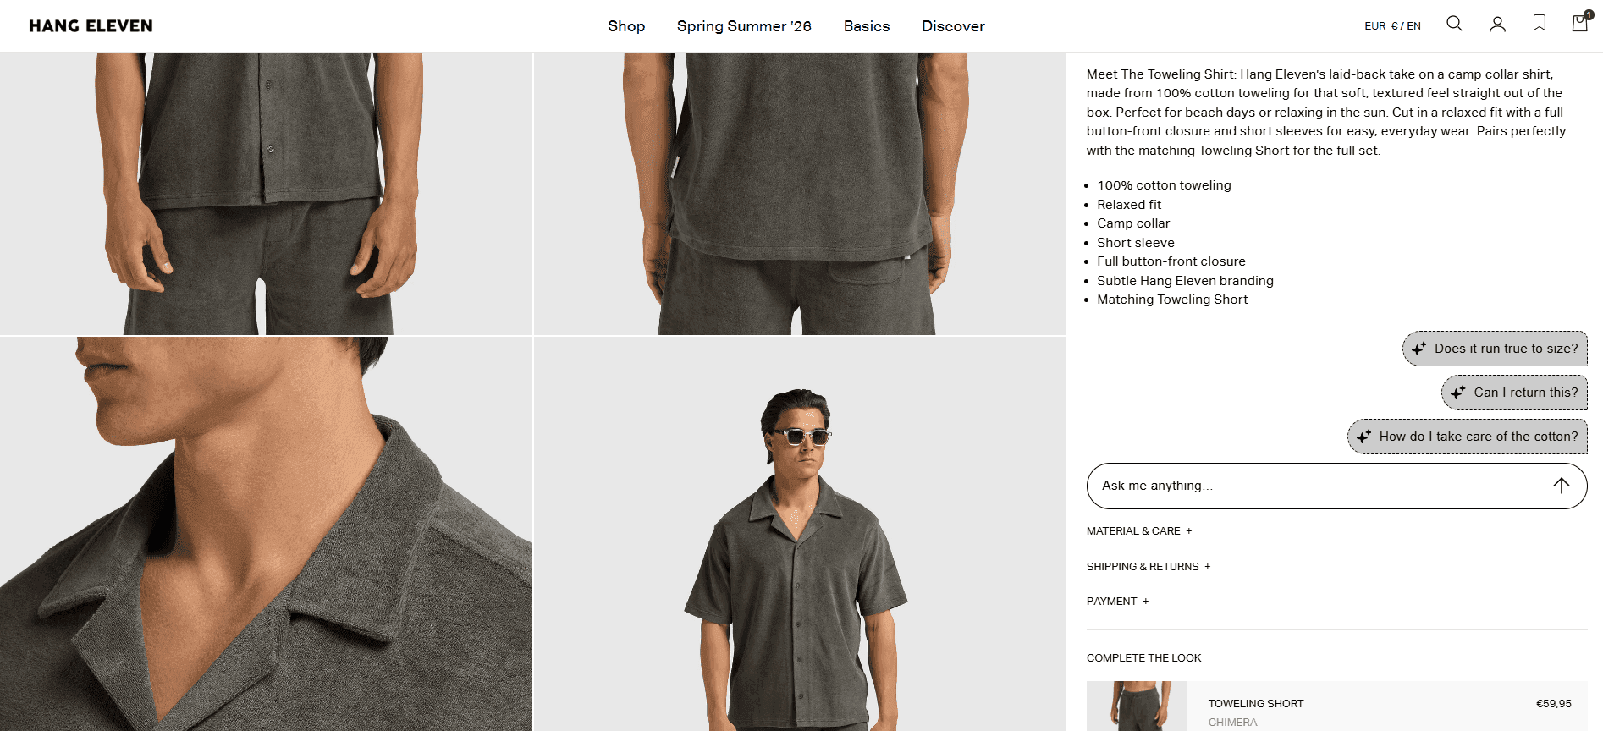Click the €59,95 price text

(x=1554, y=704)
